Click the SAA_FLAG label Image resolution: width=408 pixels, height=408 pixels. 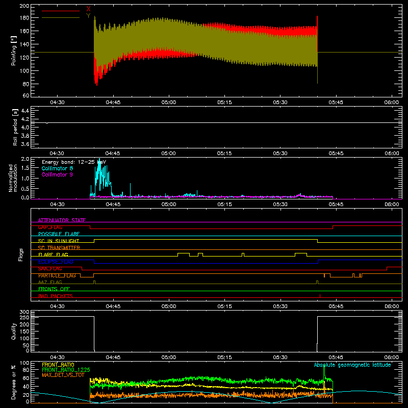pos(50,269)
